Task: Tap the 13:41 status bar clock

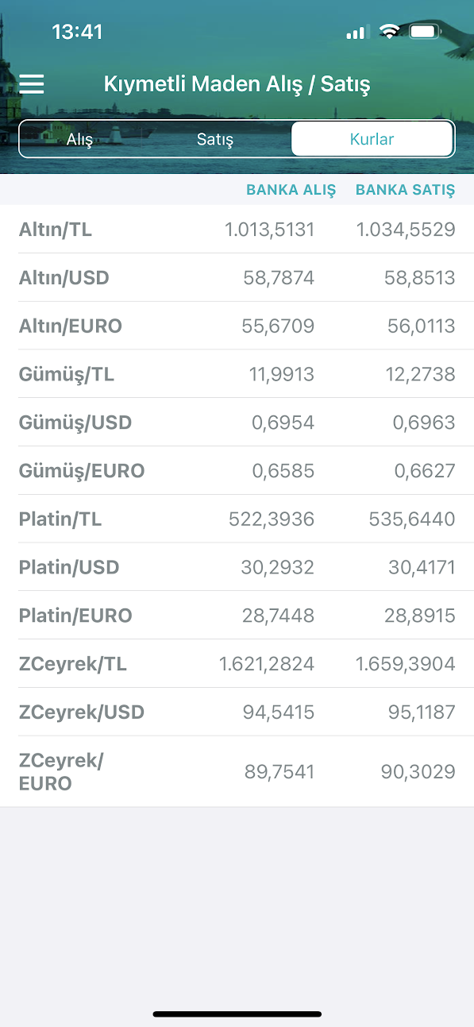Action: tap(77, 32)
